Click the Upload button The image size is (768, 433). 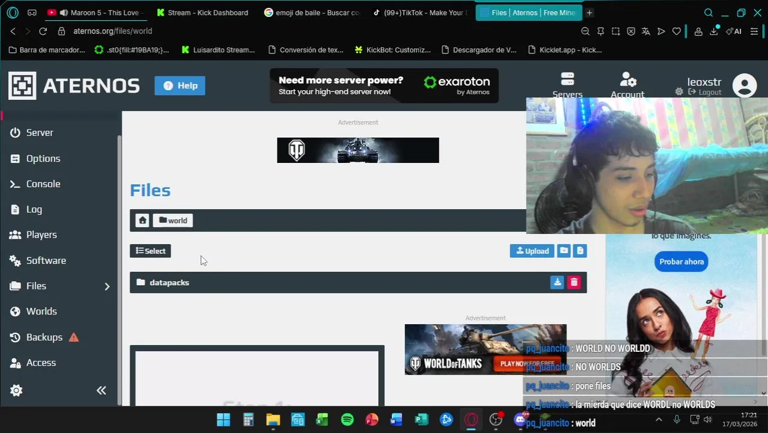tap(532, 251)
